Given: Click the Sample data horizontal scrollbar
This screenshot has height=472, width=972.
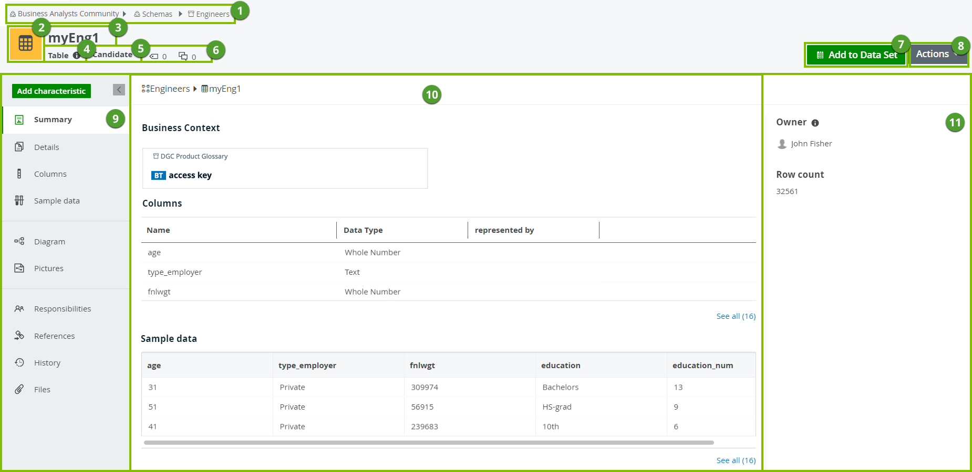Looking at the screenshot, I should [x=428, y=443].
